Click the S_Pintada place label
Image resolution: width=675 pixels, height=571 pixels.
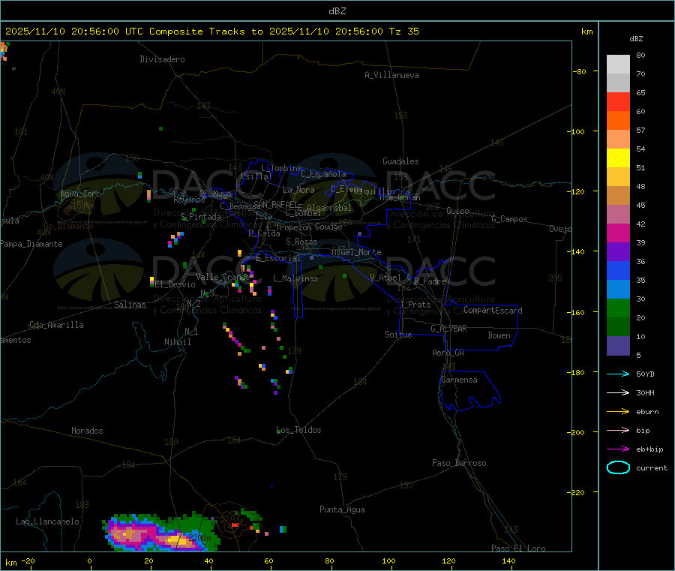click(x=200, y=217)
